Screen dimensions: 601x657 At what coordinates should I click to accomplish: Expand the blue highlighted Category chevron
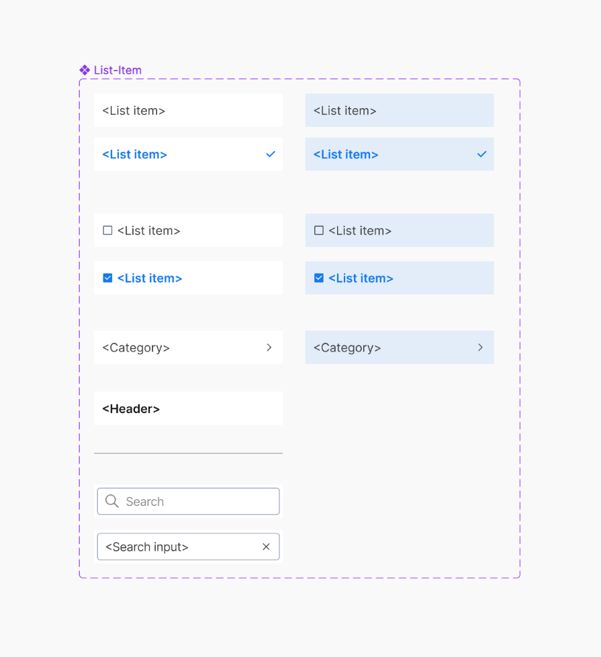click(480, 347)
